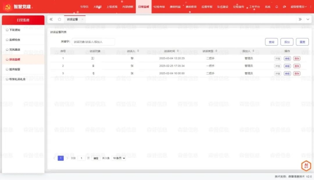This screenshot has height=180, width=314.
Task: Sort the table by 谈话时间 column
Action: [x=178, y=51]
